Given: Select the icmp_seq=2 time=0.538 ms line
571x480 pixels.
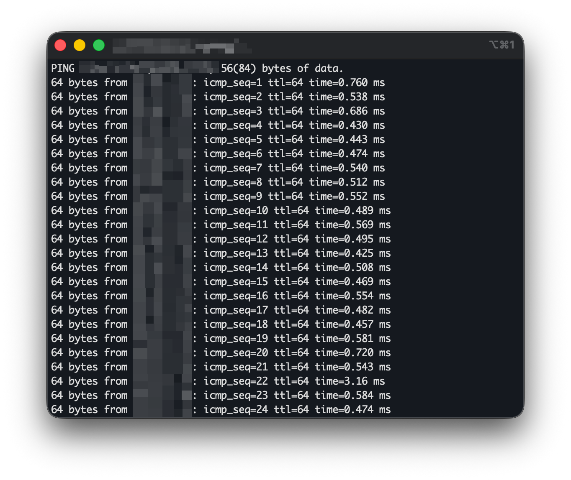Looking at the screenshot, I should pyautogui.click(x=218, y=97).
